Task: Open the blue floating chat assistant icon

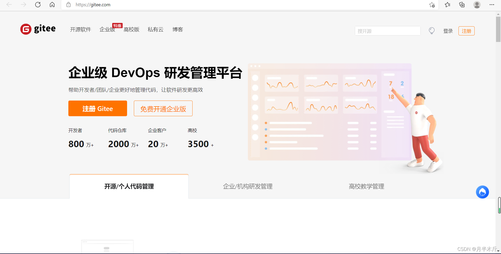Action: click(x=482, y=192)
